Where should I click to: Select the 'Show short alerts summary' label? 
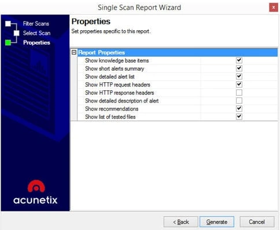pos(115,68)
